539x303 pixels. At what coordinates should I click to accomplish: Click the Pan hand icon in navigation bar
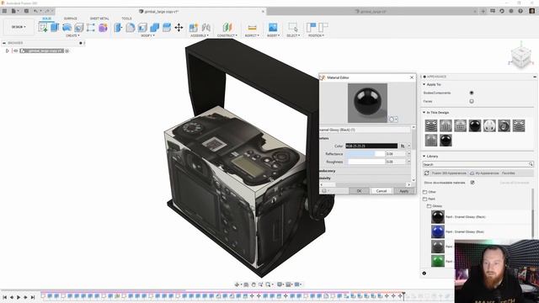[253, 284]
